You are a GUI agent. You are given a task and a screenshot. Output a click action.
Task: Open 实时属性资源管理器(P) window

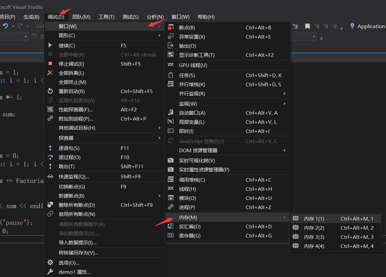click(x=227, y=170)
